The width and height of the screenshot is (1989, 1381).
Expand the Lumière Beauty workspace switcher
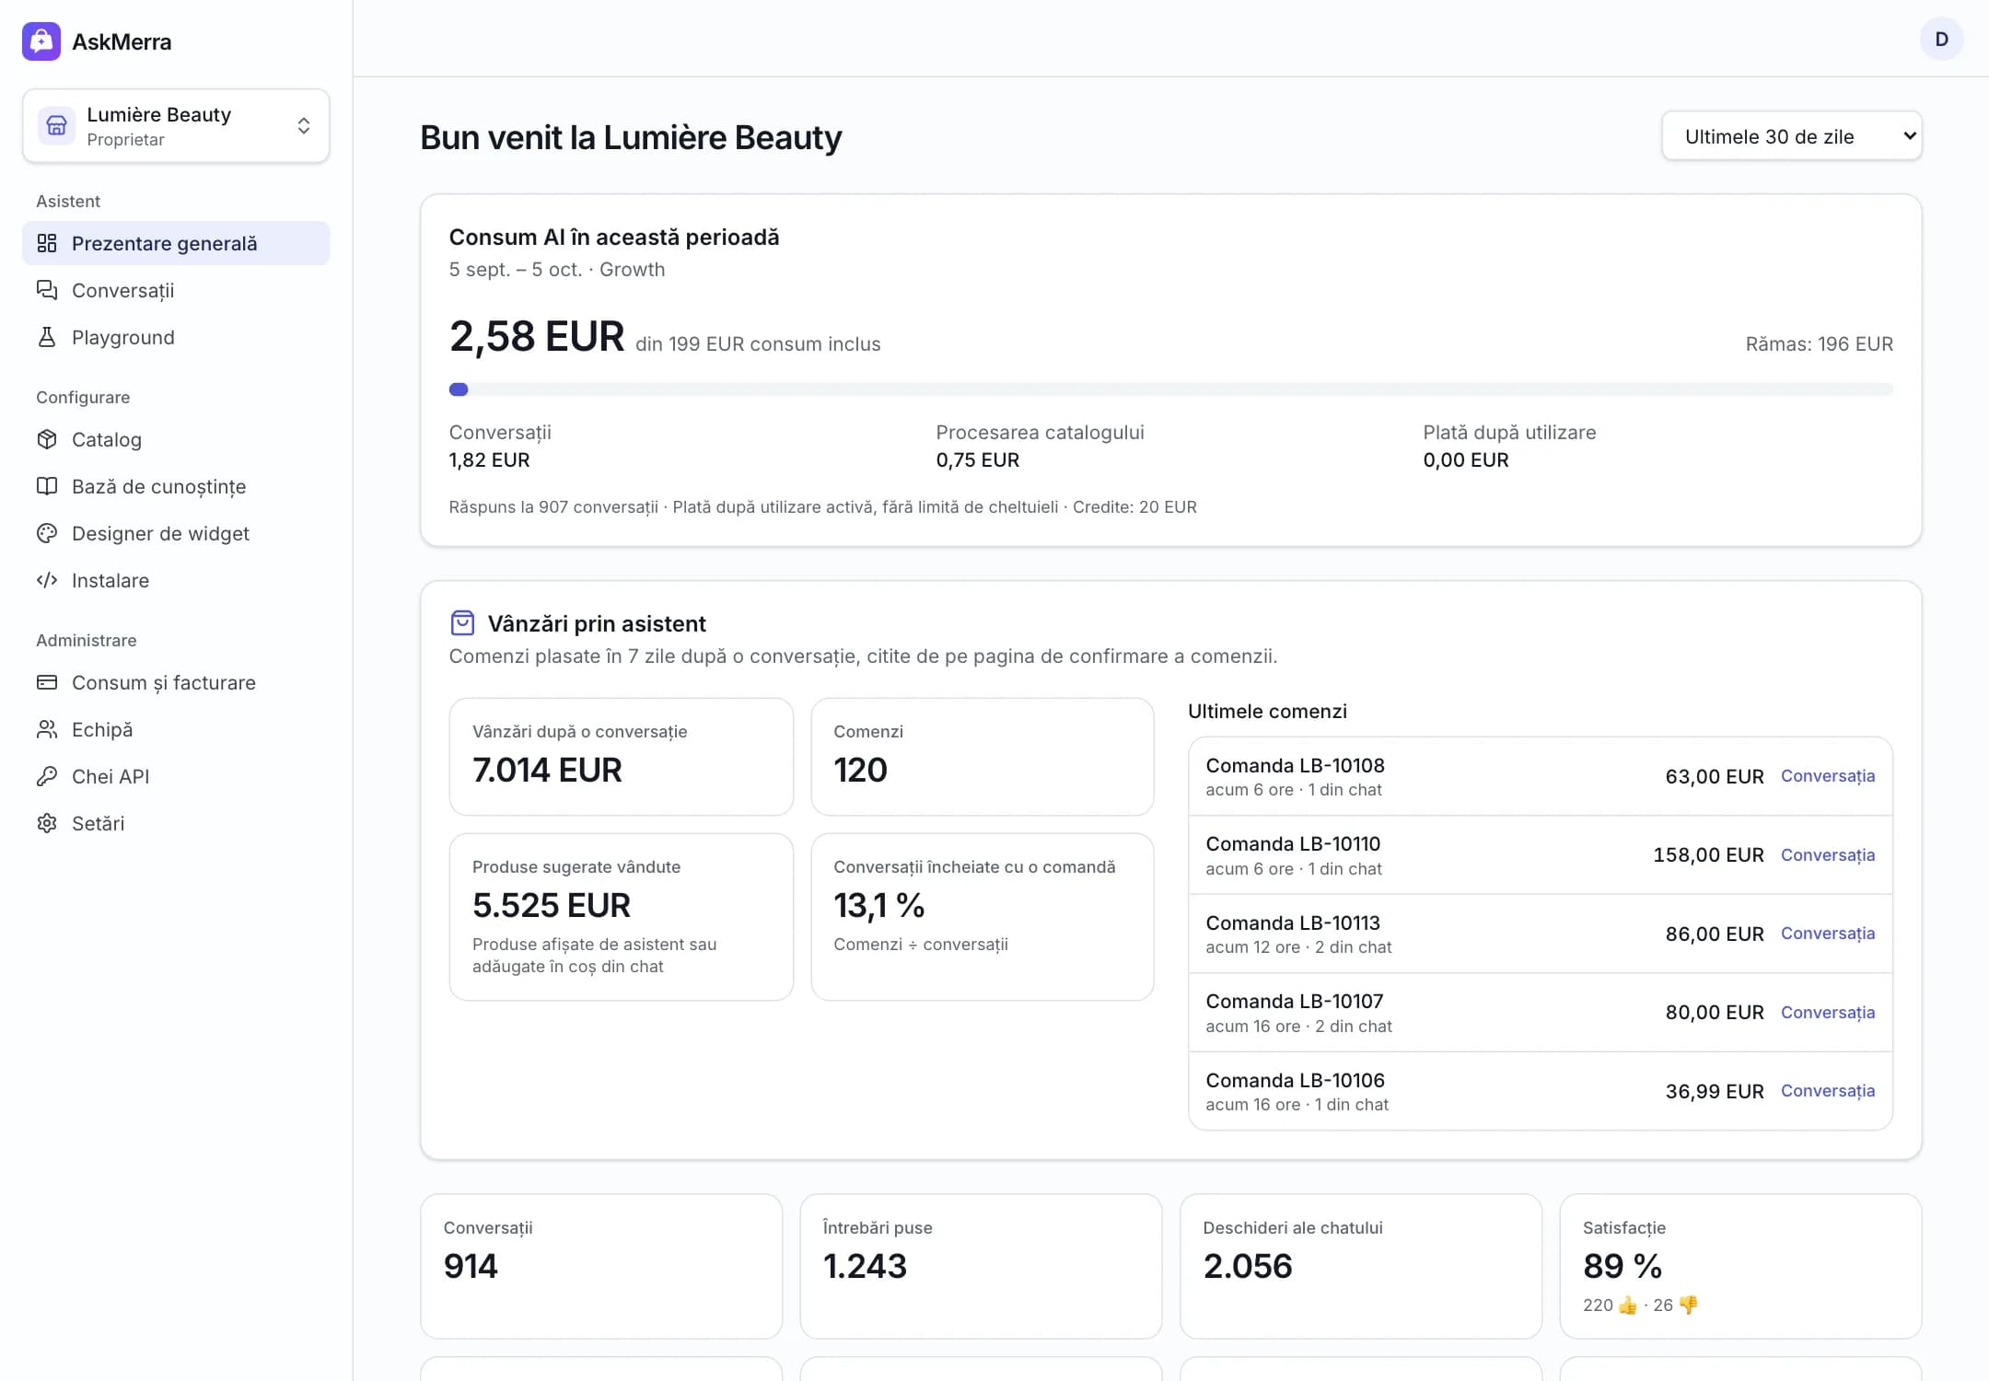[176, 126]
